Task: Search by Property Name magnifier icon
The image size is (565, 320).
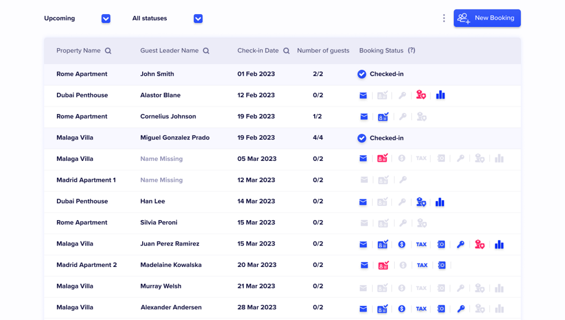Action: (108, 51)
